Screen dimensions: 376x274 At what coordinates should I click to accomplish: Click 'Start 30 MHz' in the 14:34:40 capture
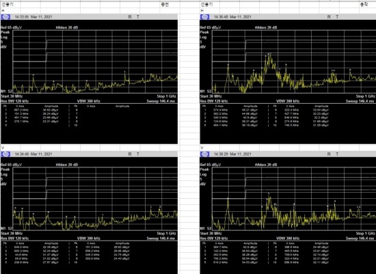[x=12, y=233]
